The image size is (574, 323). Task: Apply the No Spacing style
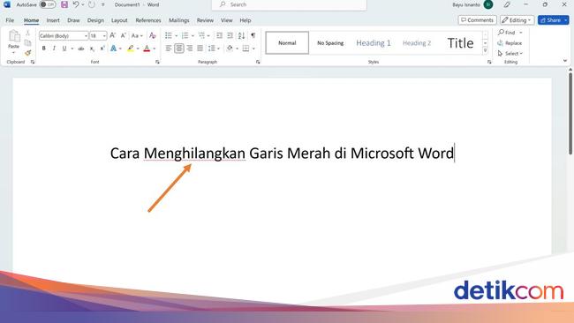tap(330, 42)
